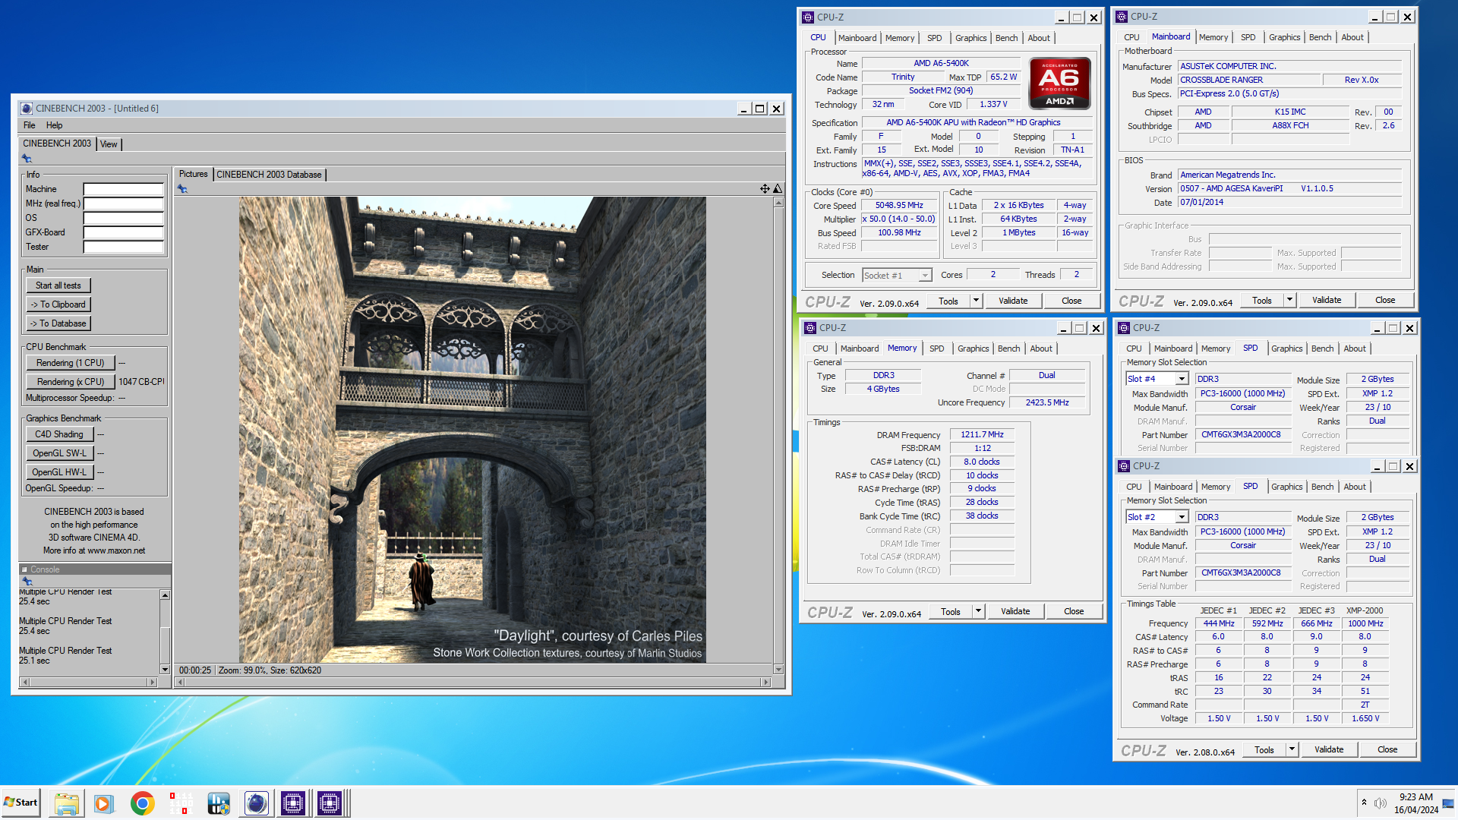1458x820 pixels.
Task: Expand Tools arrow in CPU-Z ver. 2.08.0 window
Action: pos(1292,749)
